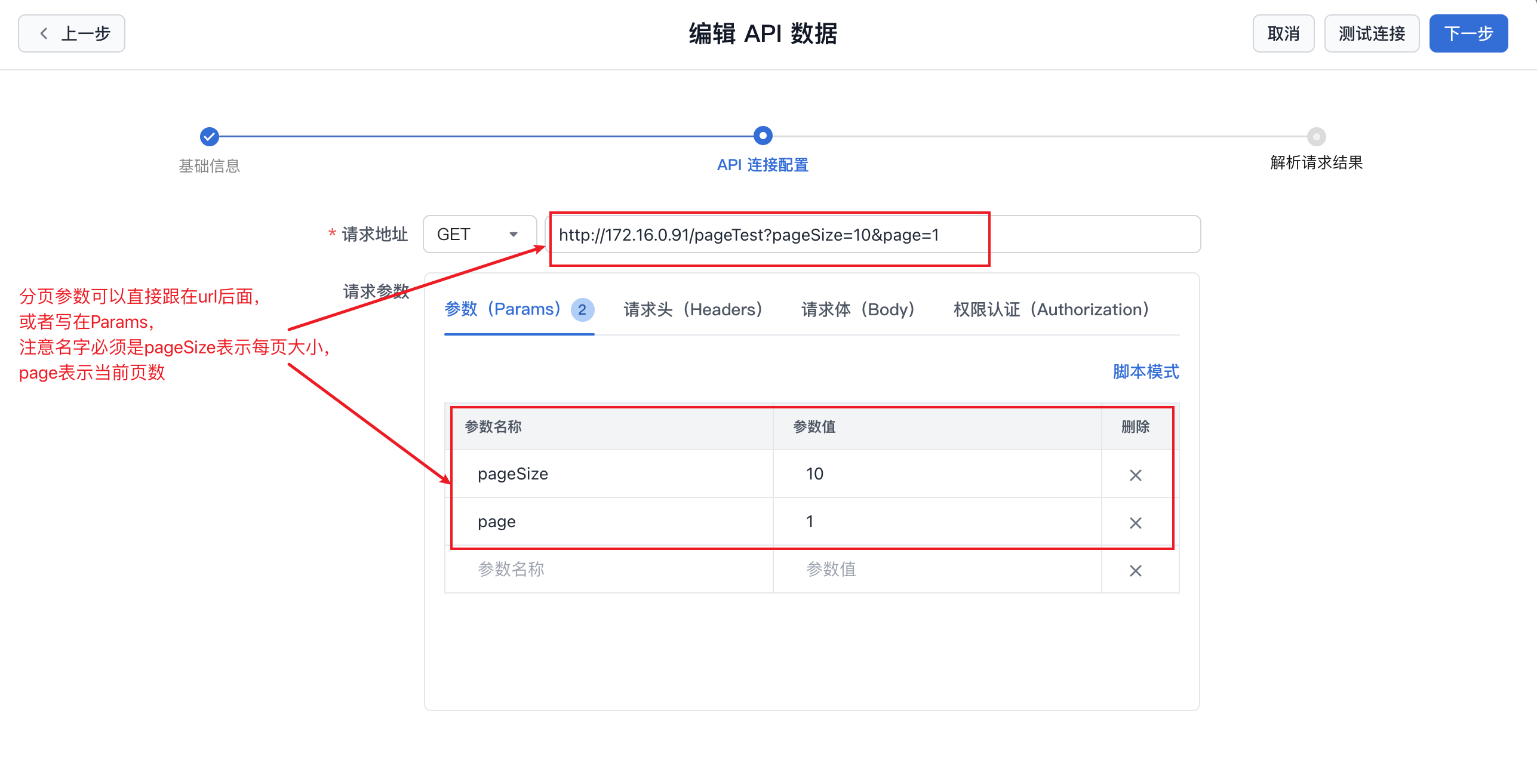The width and height of the screenshot is (1537, 781).
Task: Delete the pageSize parameter row
Action: coord(1135,475)
